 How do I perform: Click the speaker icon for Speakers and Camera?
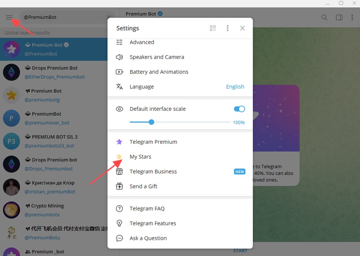119,57
